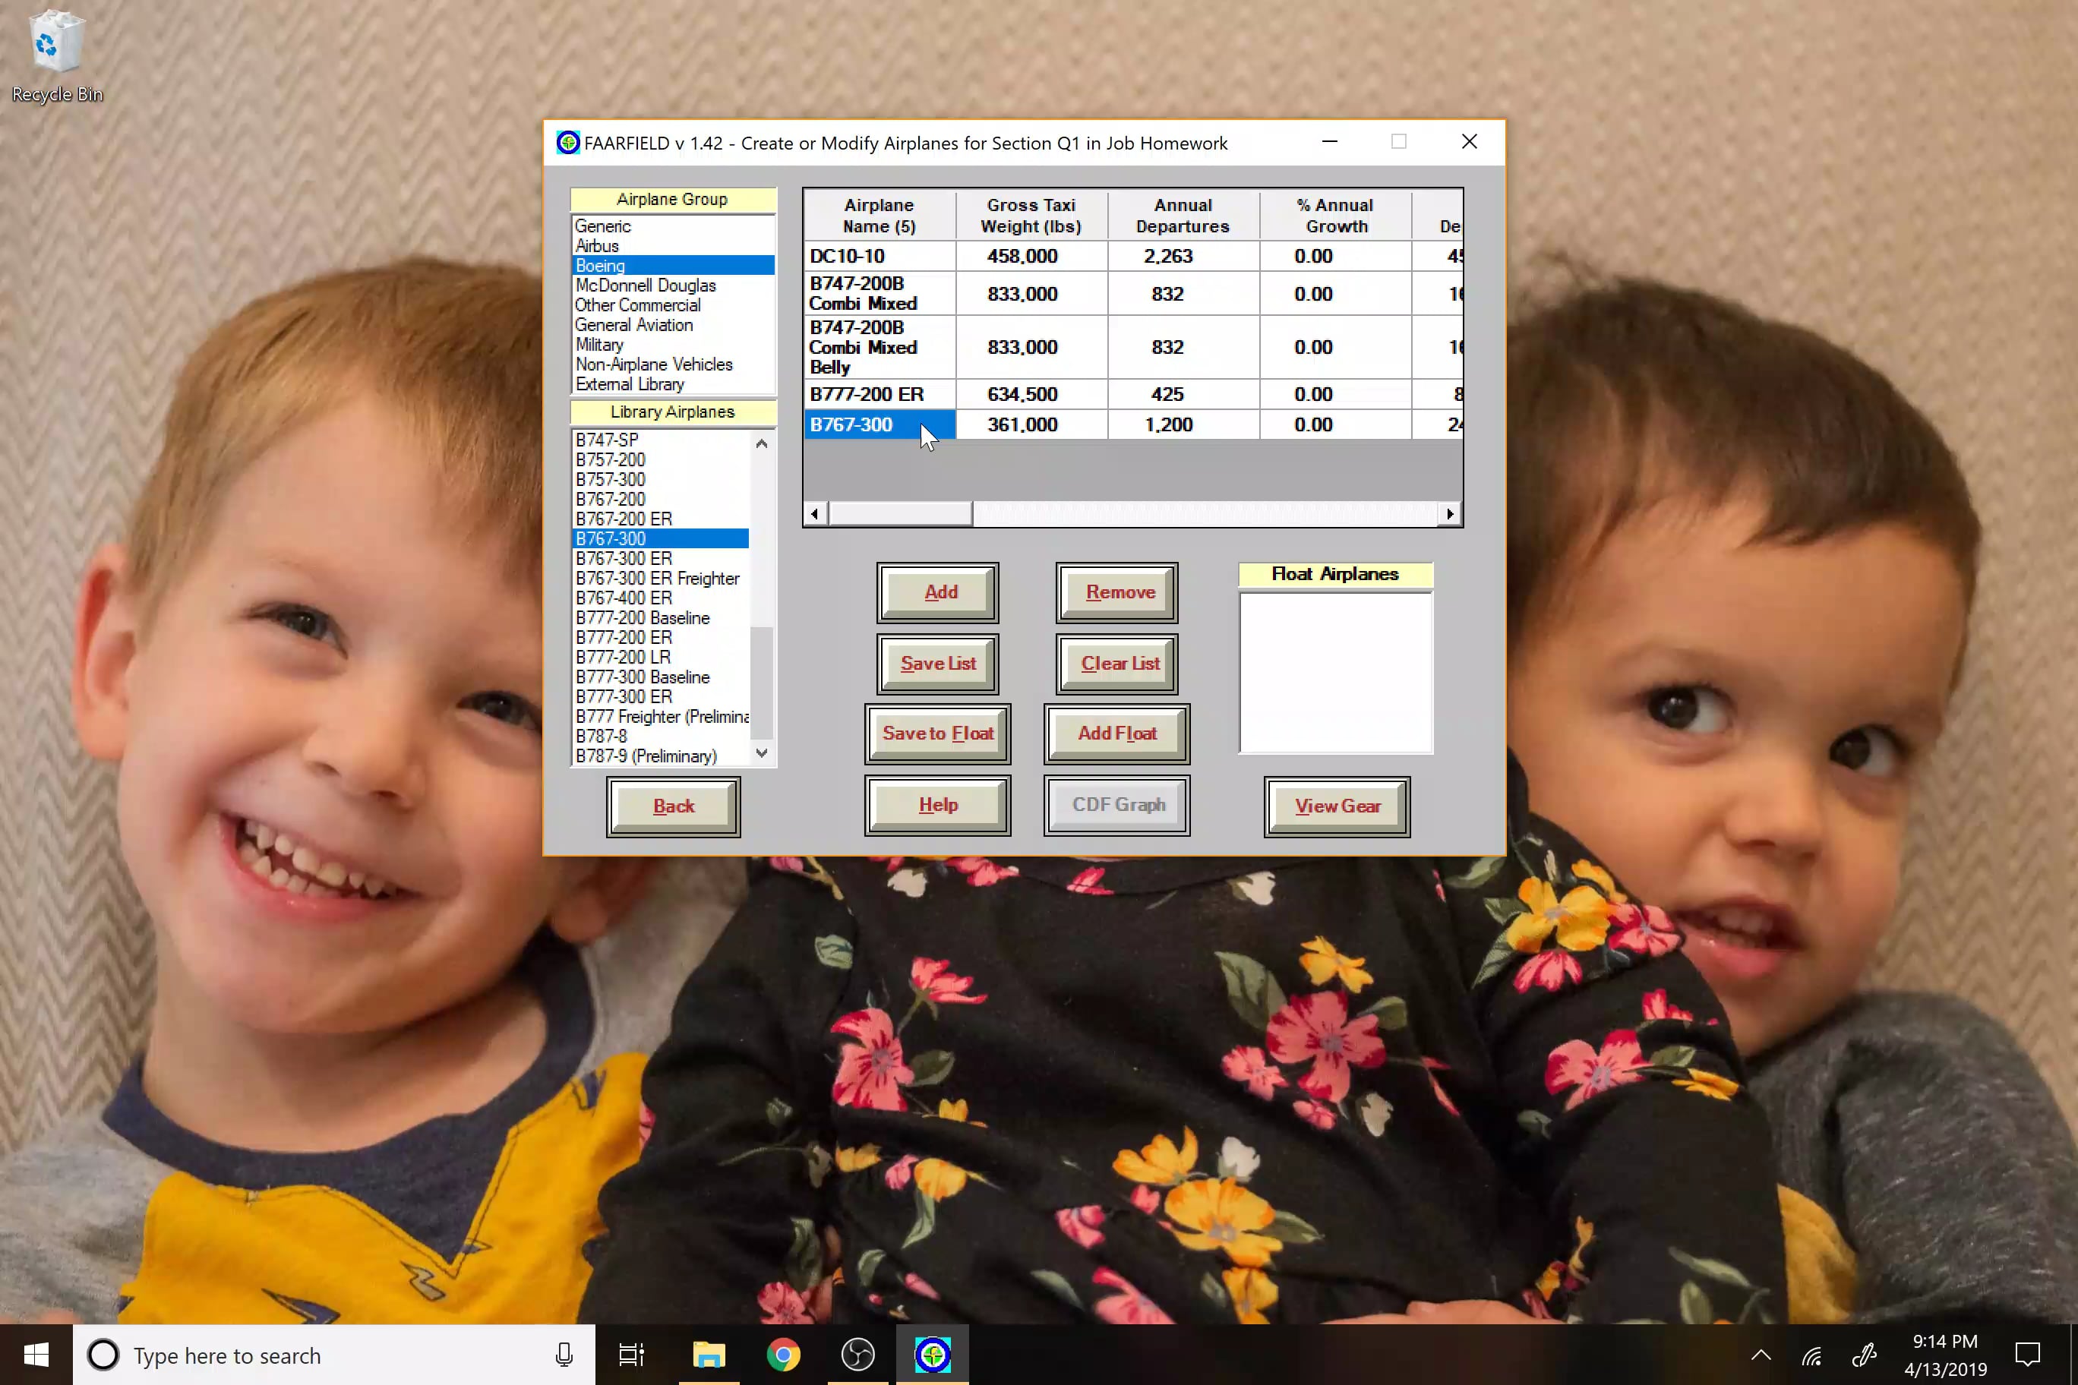The width and height of the screenshot is (2078, 1385).
Task: Select B777-300 ER in Library Airplanes
Action: tap(622, 697)
